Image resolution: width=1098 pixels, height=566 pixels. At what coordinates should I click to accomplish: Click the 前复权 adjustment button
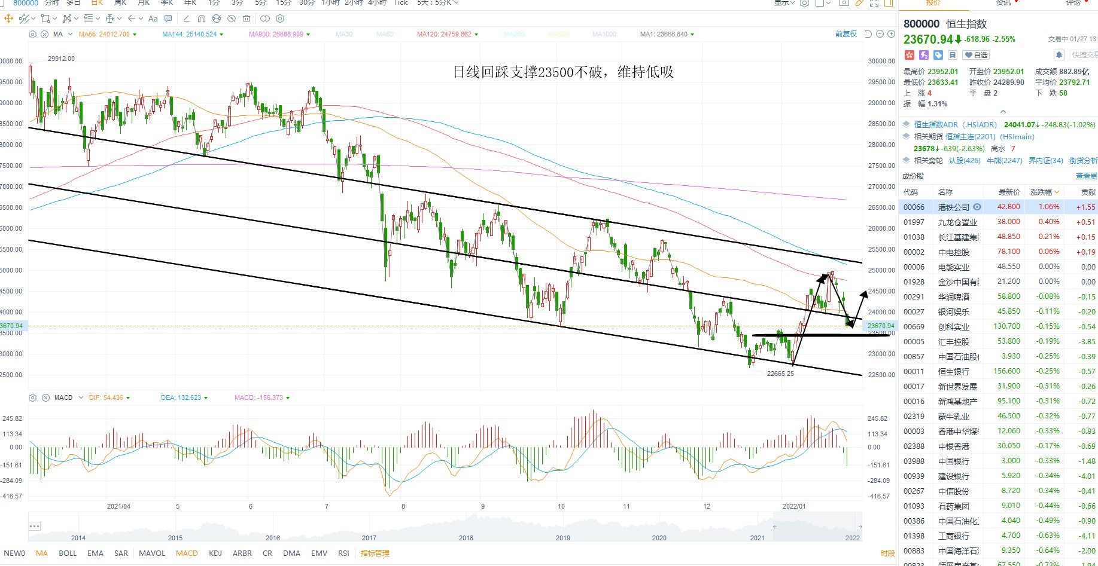[x=846, y=34]
